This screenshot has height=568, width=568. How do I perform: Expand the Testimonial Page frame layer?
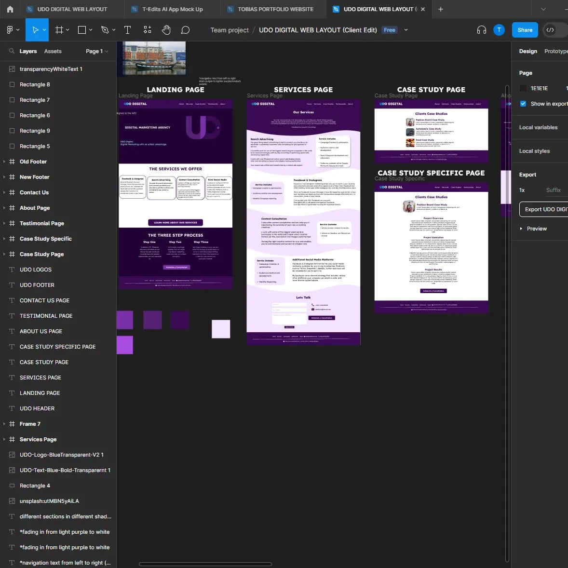point(4,223)
